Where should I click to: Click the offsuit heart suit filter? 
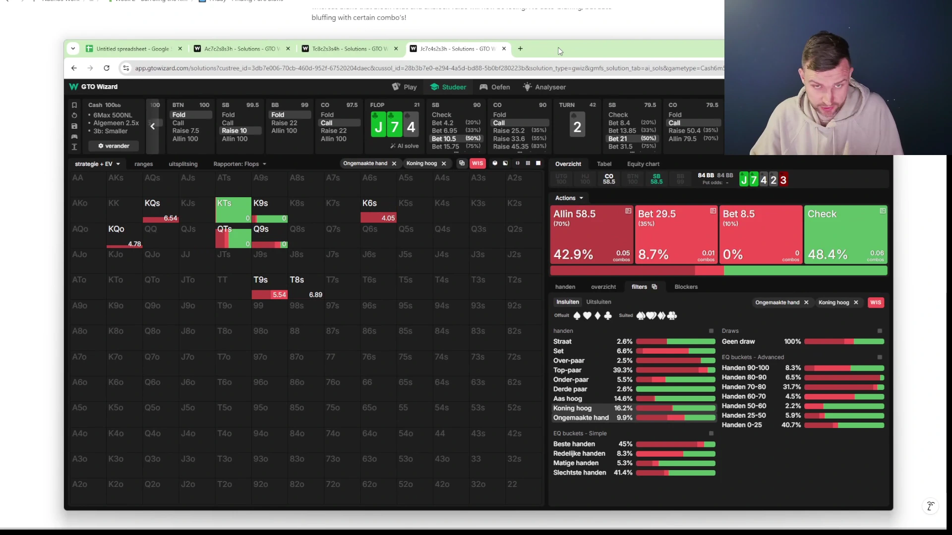point(587,316)
